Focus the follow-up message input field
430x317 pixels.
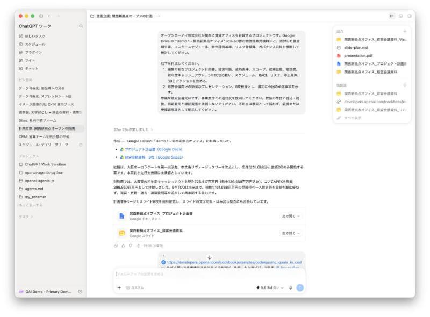coord(209,274)
